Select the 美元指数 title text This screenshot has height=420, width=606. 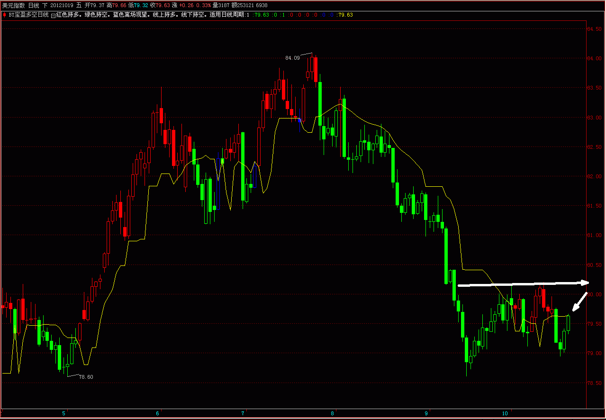pyautogui.click(x=13, y=5)
